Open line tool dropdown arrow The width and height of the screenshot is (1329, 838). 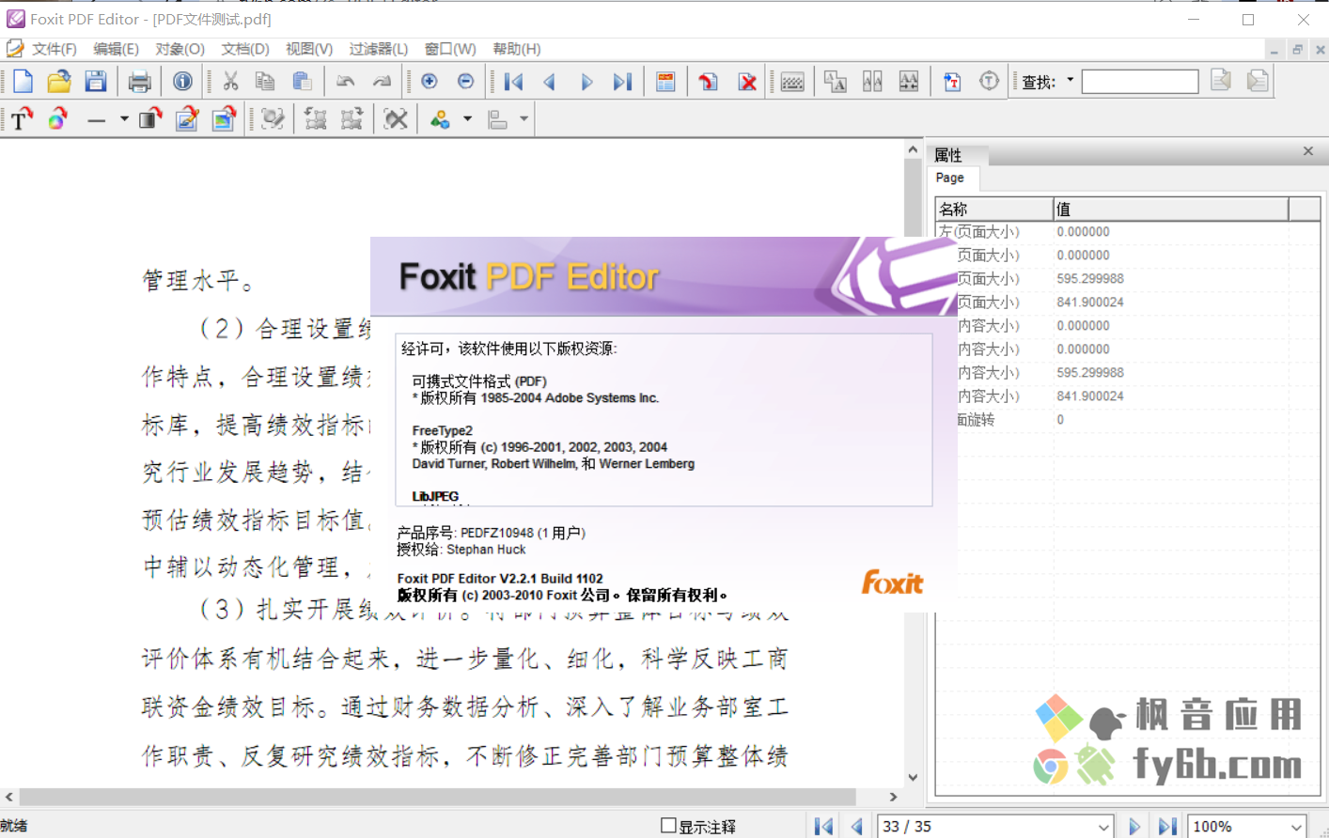124,119
